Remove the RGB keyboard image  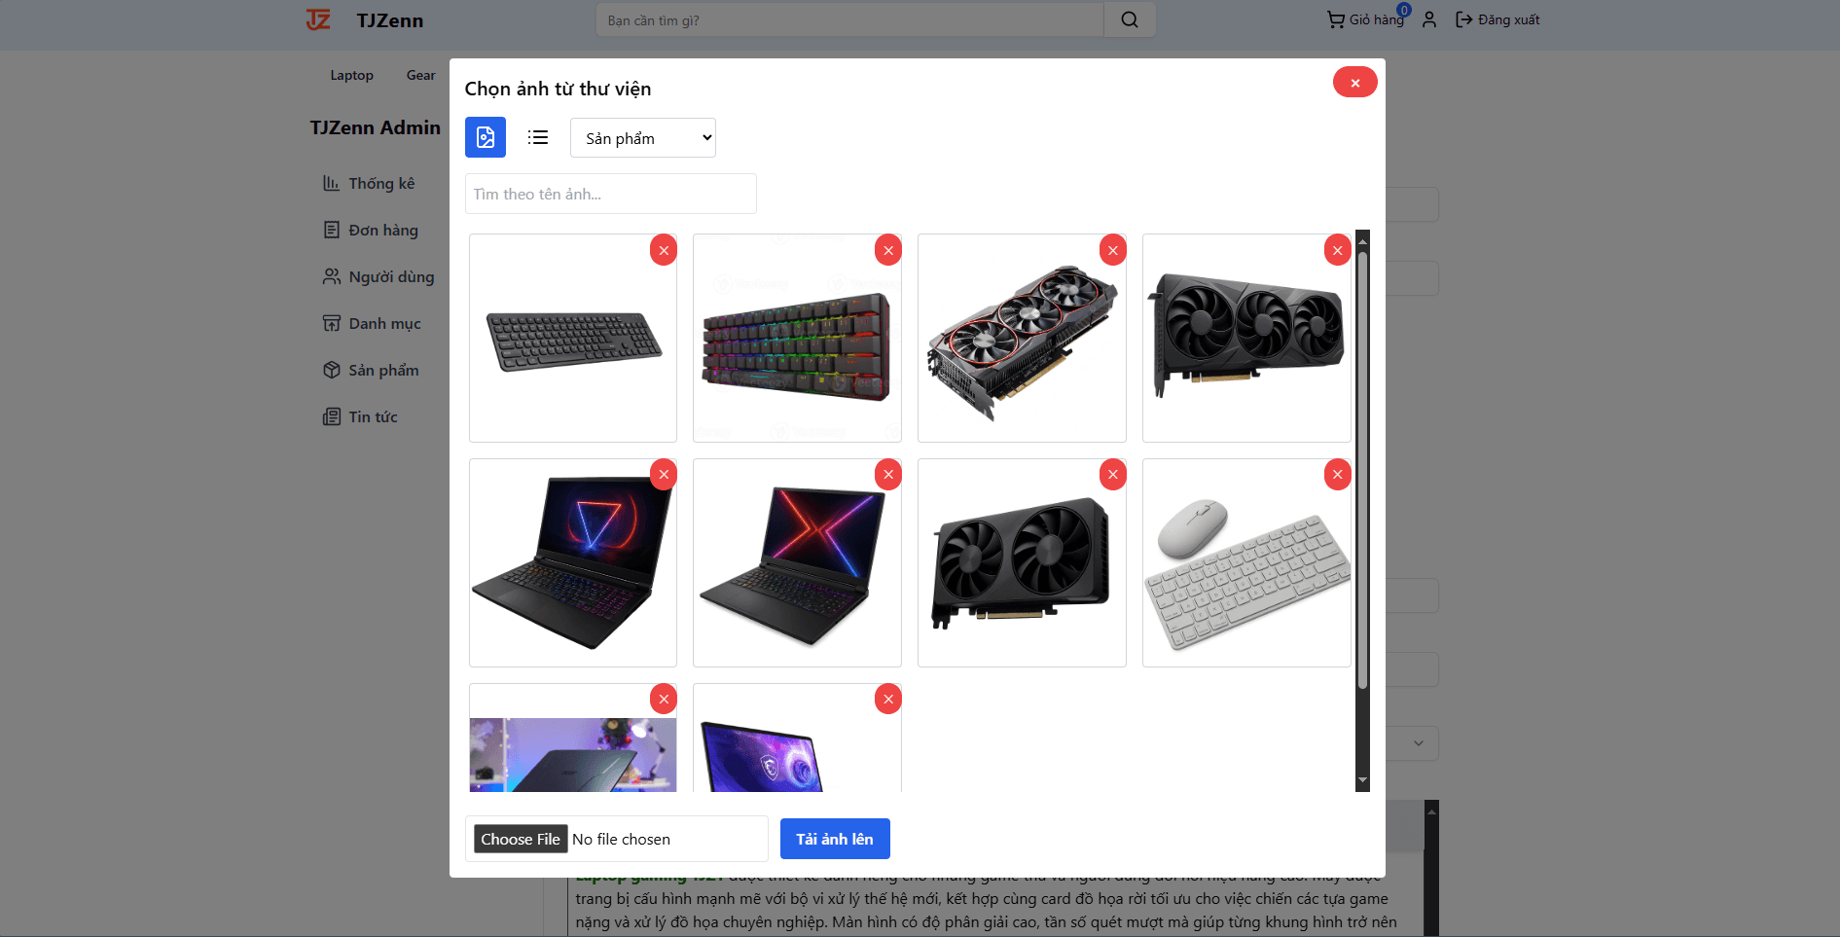click(x=888, y=250)
